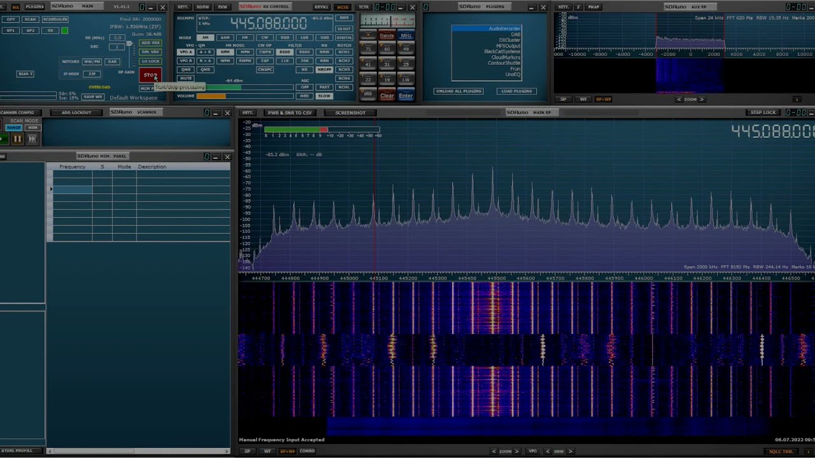The width and height of the screenshot is (815, 458).
Task: Select the 60 band key on the keypad
Action: (386, 48)
